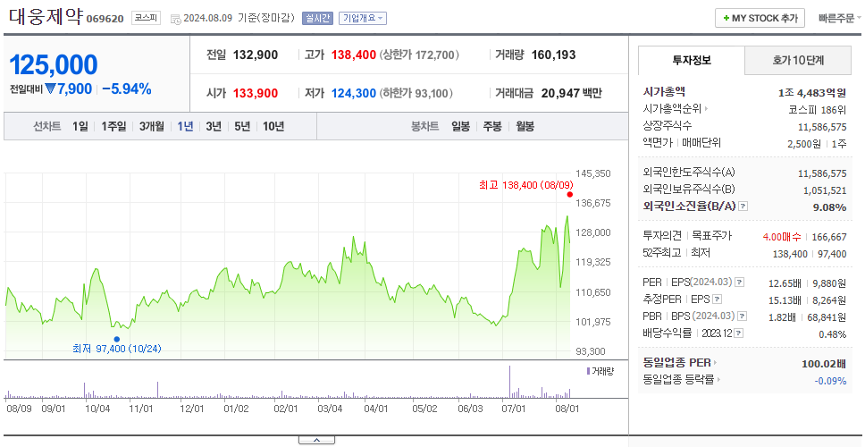Collapse chart panel with bottom chevron handle

(316, 440)
